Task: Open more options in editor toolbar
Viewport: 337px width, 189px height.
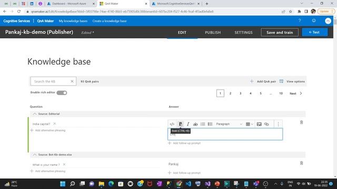Action: point(278,124)
